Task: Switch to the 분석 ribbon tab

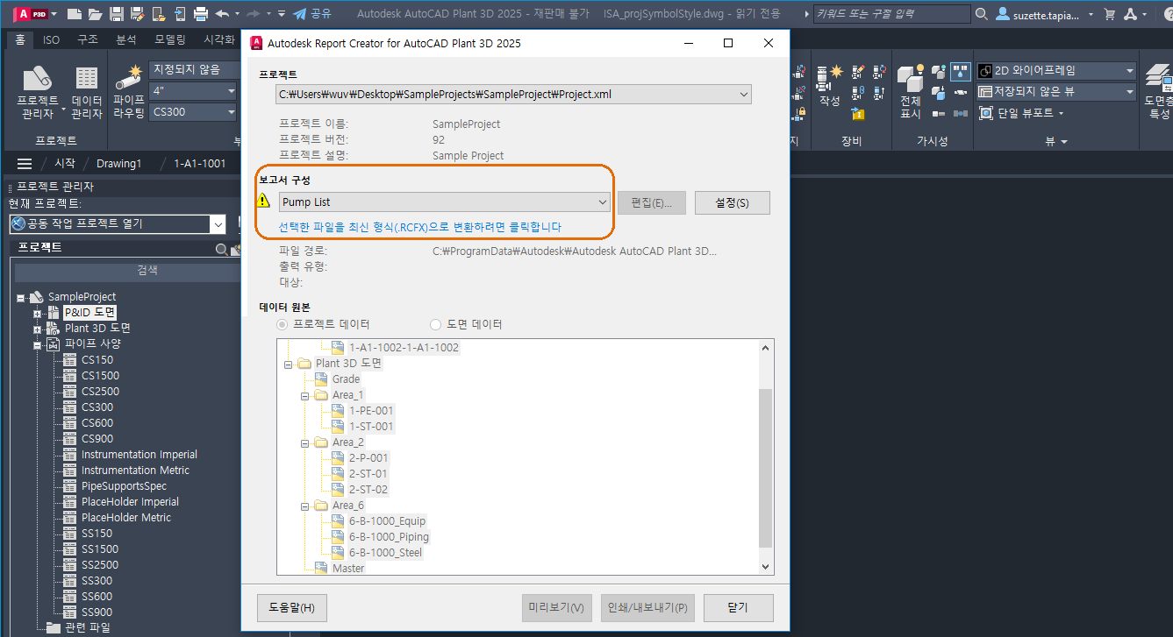Action: click(125, 39)
